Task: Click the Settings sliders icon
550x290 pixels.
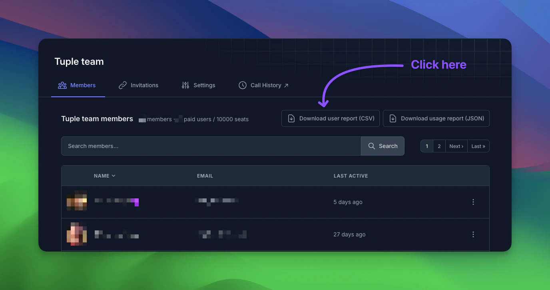Action: tap(185, 85)
